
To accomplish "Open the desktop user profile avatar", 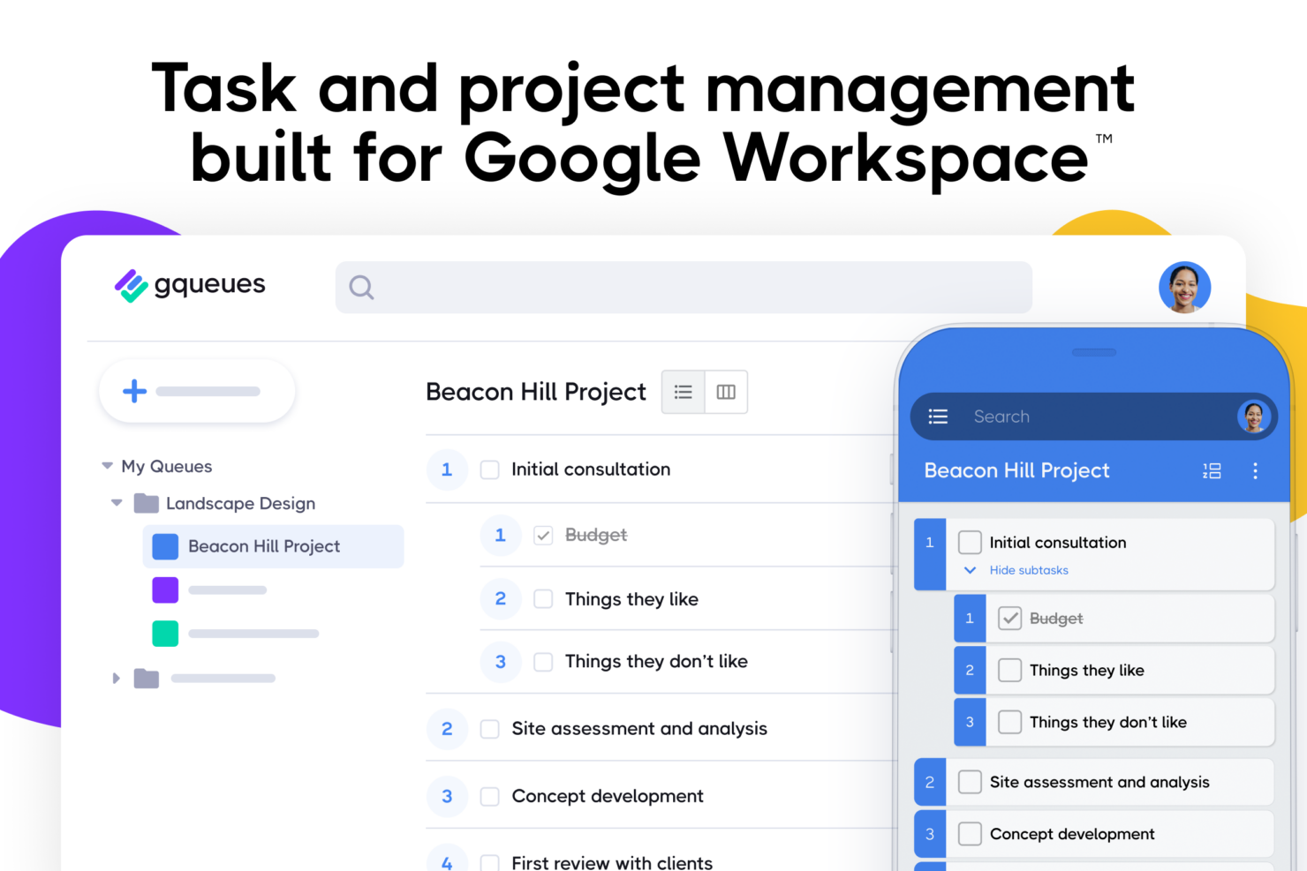I will click(1184, 287).
